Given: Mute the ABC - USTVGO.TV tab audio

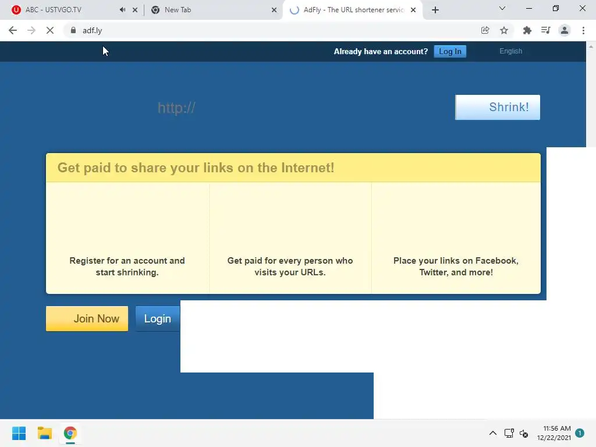Looking at the screenshot, I should tap(122, 10).
